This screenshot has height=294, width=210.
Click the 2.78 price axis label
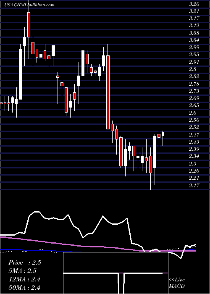click(x=194, y=84)
